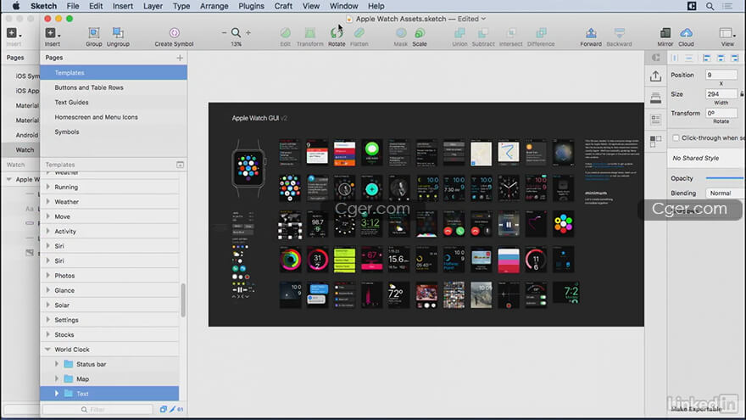Select the Text Guides page
The width and height of the screenshot is (746, 420).
[x=114, y=103]
